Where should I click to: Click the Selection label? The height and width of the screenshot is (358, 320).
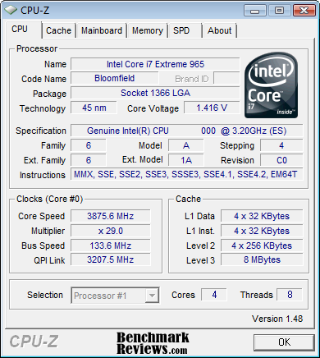click(45, 295)
